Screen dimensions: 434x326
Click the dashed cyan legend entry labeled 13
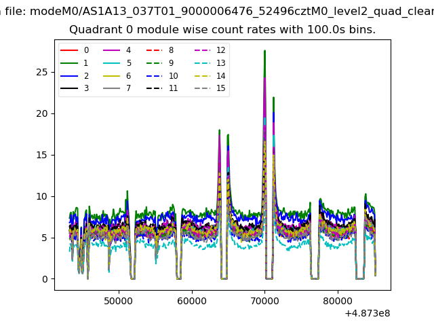coord(202,63)
